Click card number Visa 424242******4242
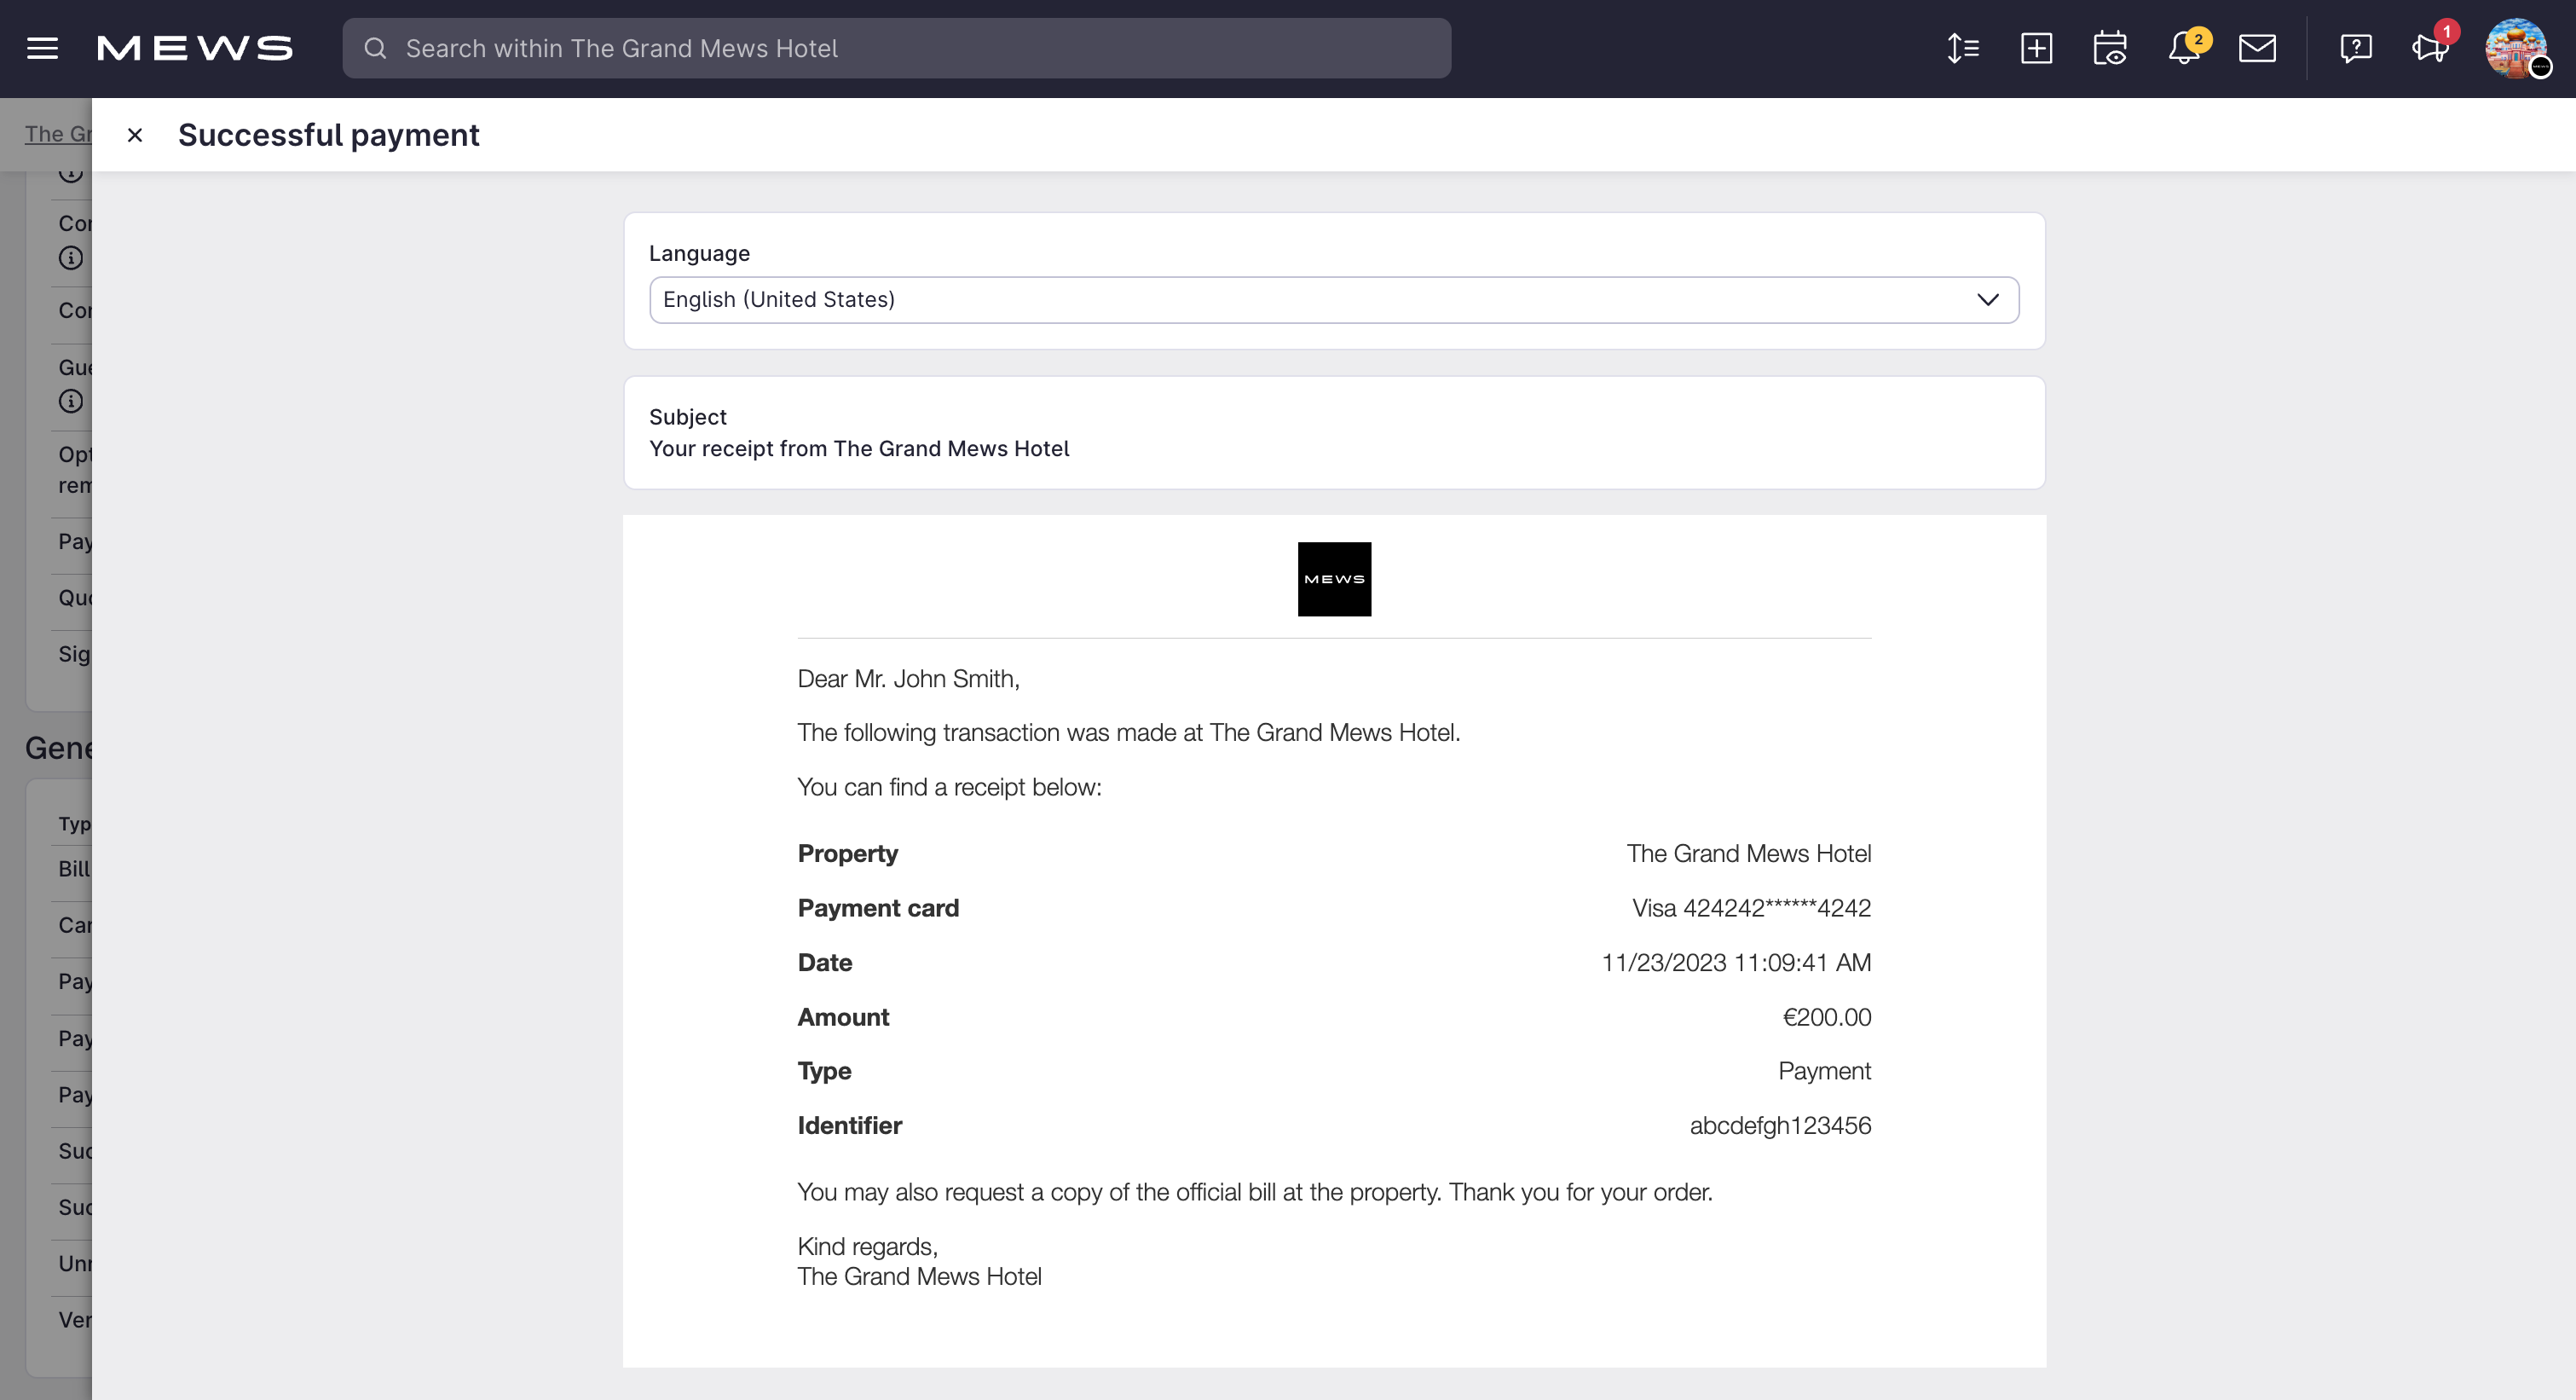The image size is (2576, 1400). point(1752,908)
